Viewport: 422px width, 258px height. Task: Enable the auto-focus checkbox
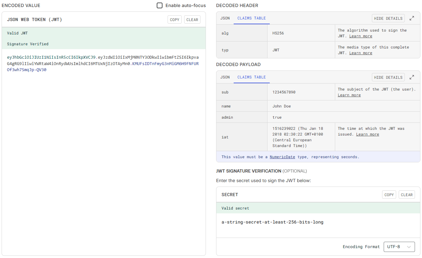click(159, 5)
